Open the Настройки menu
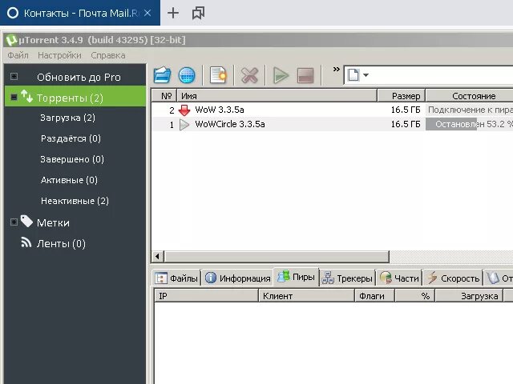The width and height of the screenshot is (513, 384). pyautogui.click(x=59, y=55)
